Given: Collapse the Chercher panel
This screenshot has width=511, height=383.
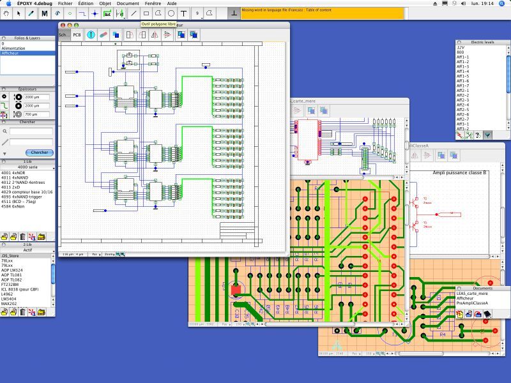Looking at the screenshot, I should tap(4, 122).
